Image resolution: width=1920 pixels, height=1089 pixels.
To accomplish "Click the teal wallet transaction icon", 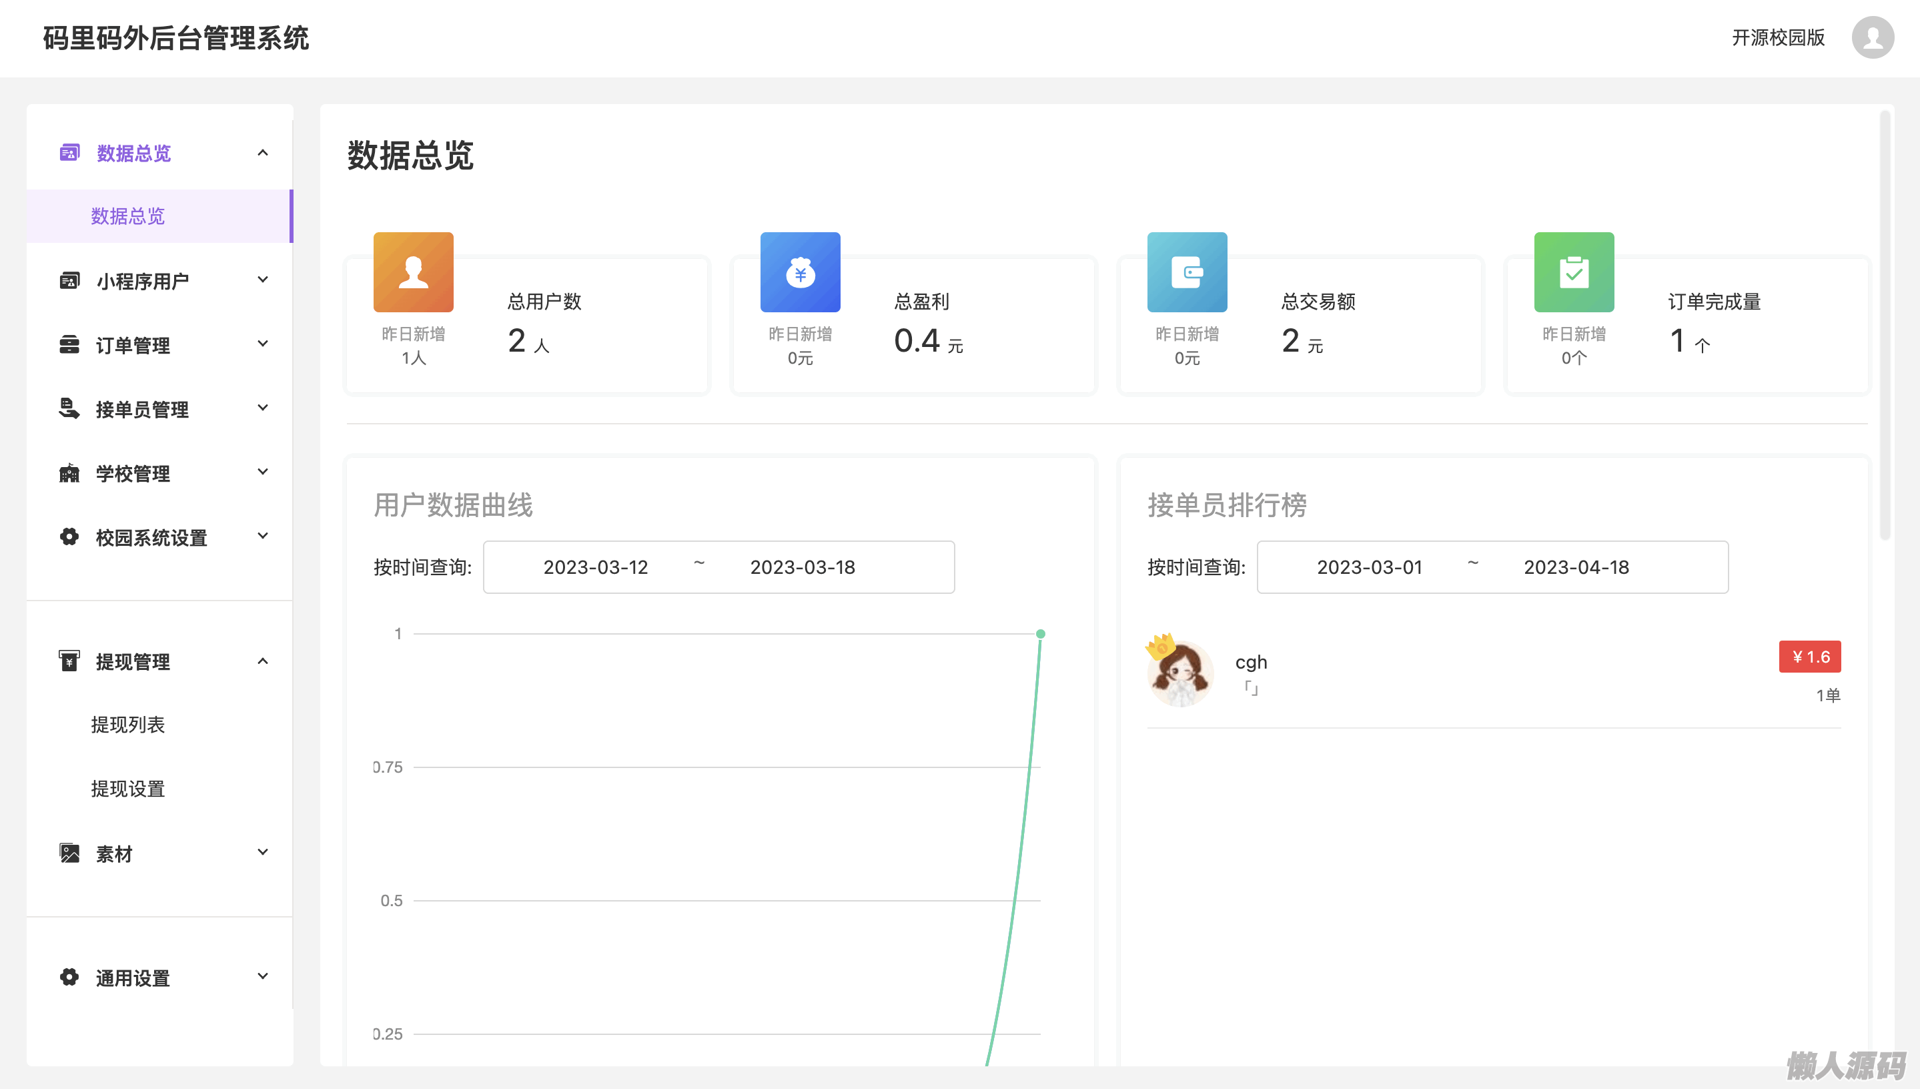I will 1187,272.
